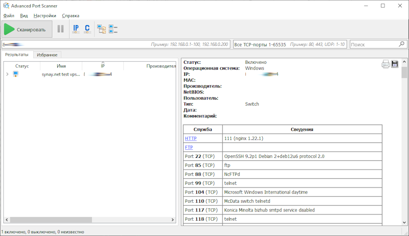The width and height of the screenshot is (409, 236).
Task: Click down arrow of details vertical scrollbar
Action: point(404,222)
